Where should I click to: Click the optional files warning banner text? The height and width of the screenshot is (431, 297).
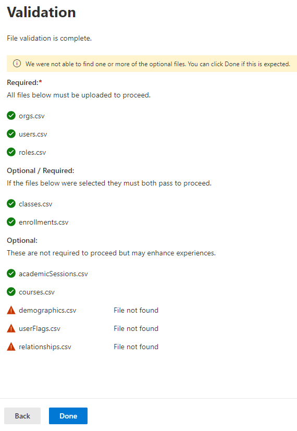click(158, 64)
